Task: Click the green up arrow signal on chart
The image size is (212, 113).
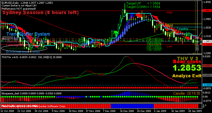Action: click(116, 33)
